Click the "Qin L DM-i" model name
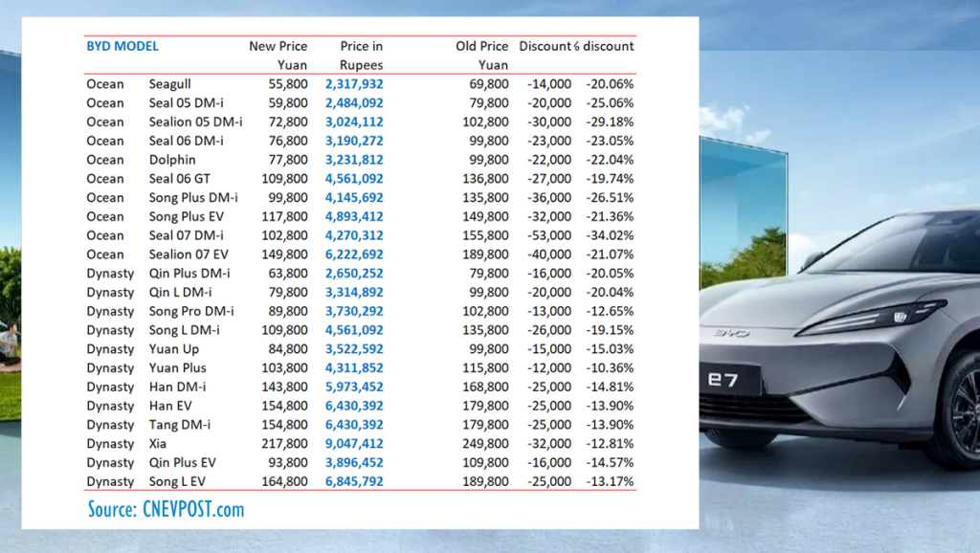Screen dimensions: 980x553 [180, 293]
